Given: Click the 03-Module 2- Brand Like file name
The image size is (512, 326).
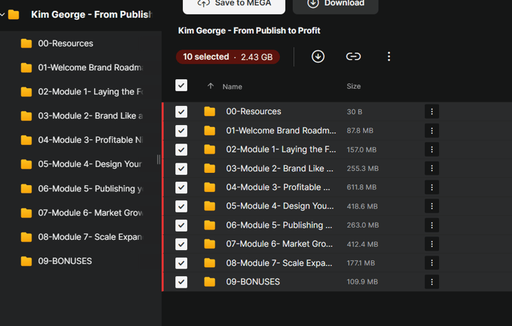Looking at the screenshot, I should pos(279,169).
